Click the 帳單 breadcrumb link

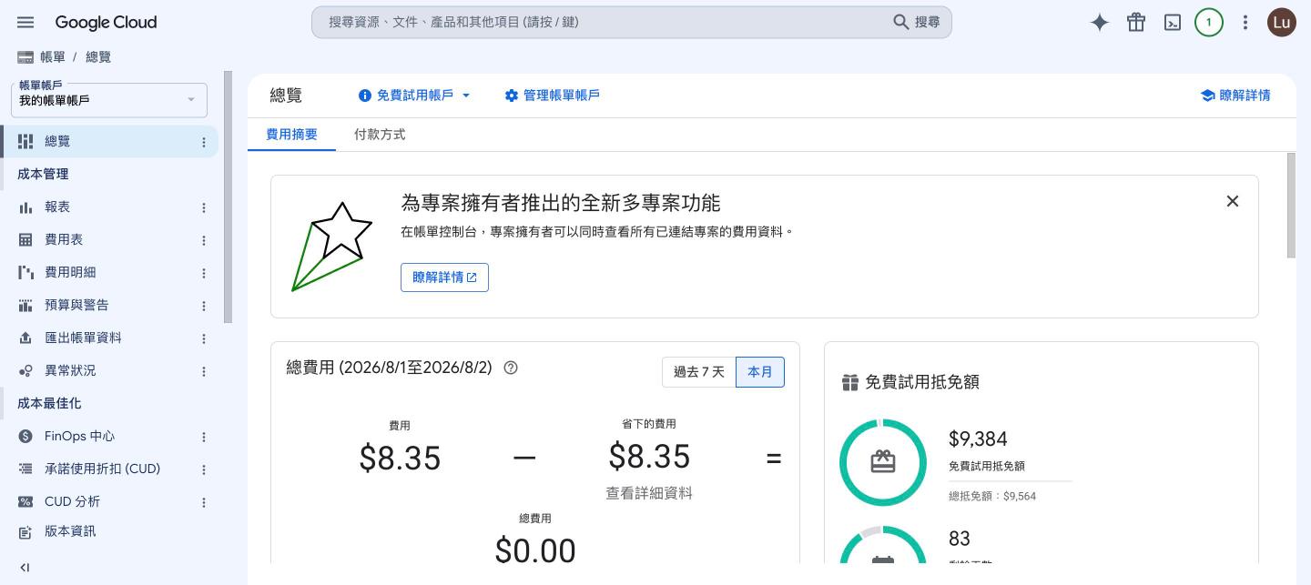(x=53, y=57)
